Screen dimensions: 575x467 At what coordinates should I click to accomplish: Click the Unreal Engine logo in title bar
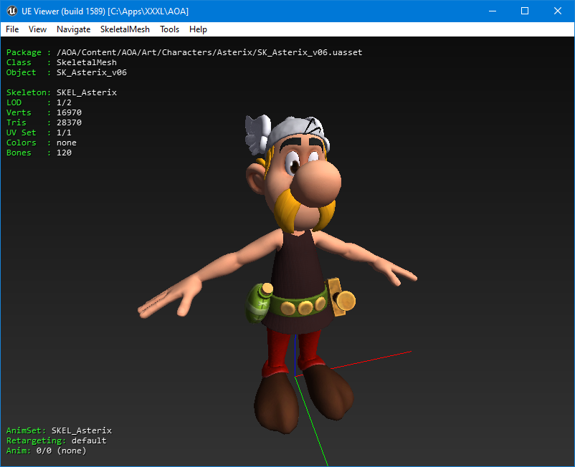[11, 11]
